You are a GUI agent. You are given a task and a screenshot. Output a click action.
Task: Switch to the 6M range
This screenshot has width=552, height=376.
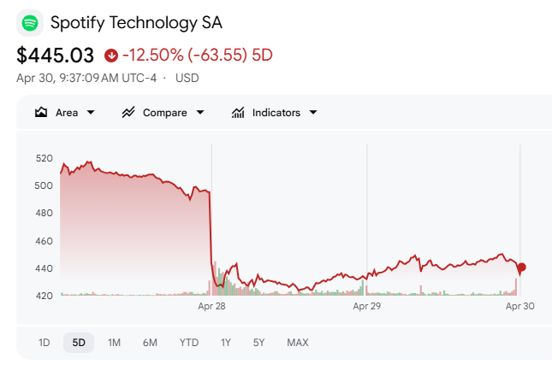[150, 343]
